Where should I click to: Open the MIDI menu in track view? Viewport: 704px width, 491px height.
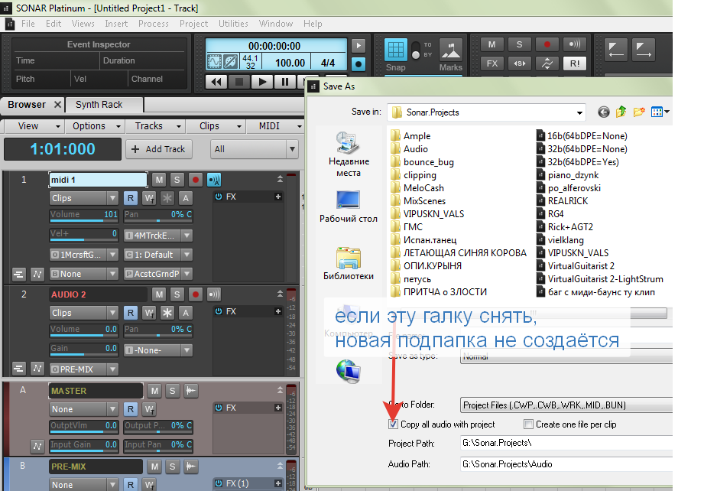point(274,126)
